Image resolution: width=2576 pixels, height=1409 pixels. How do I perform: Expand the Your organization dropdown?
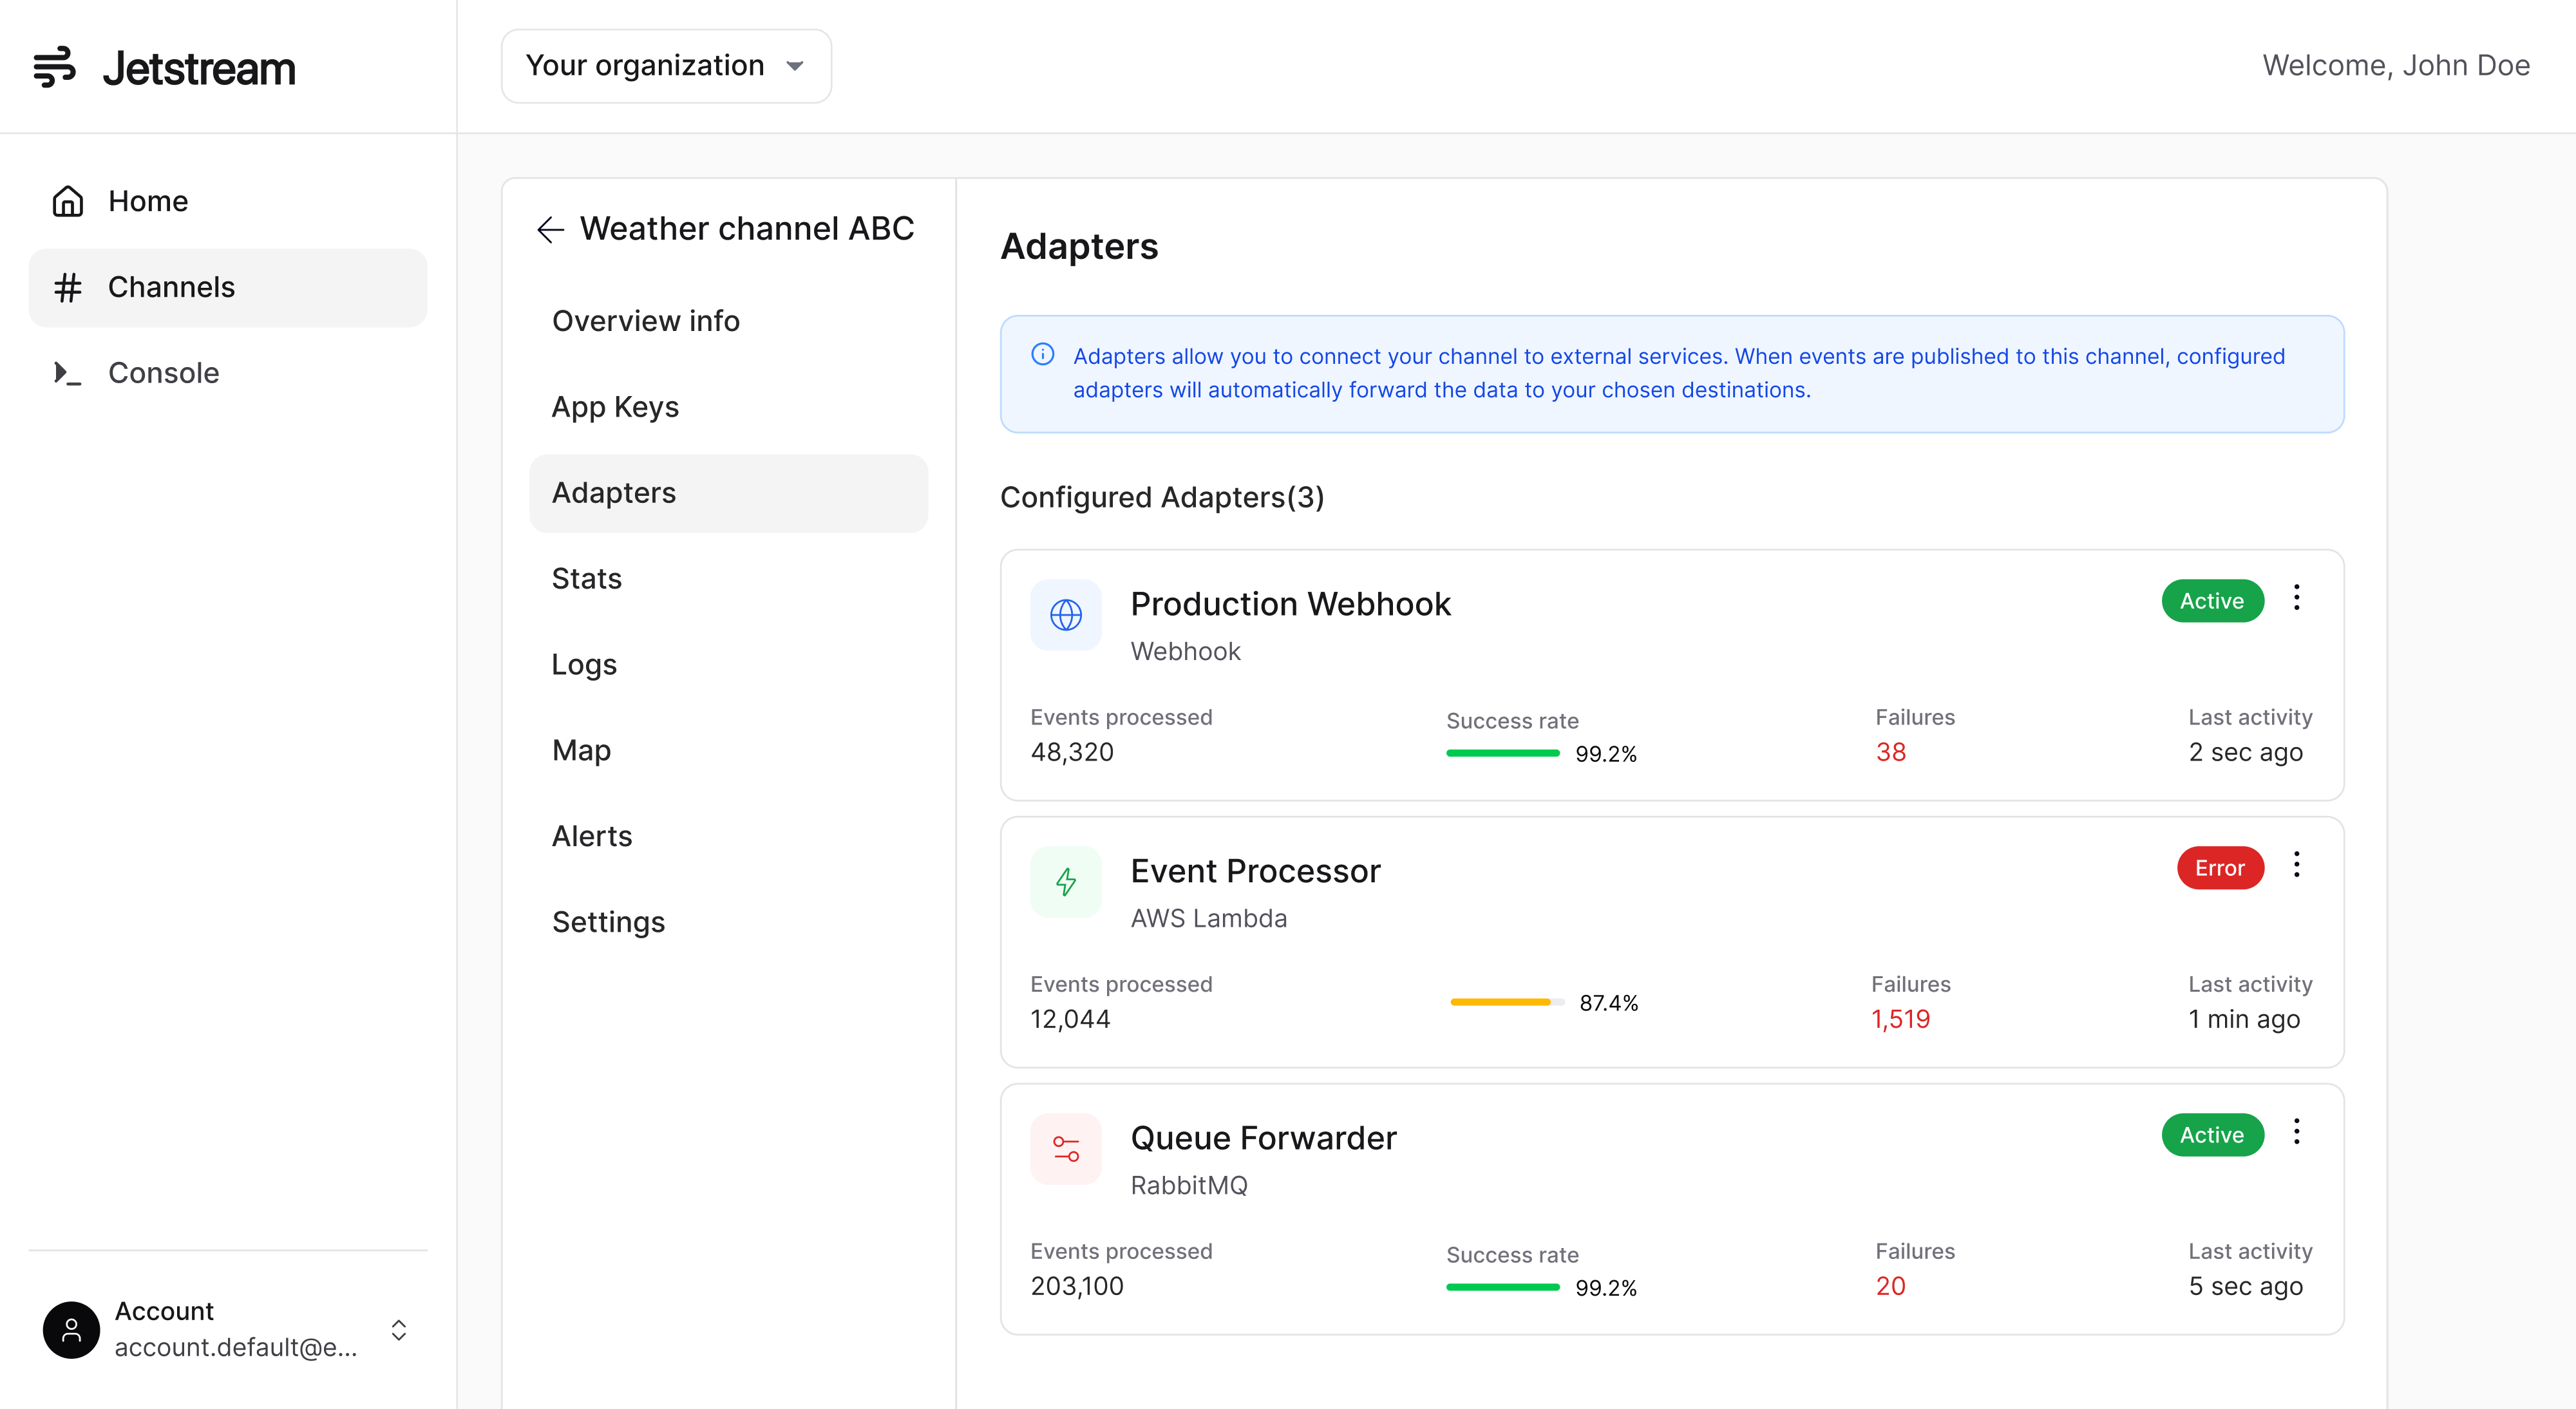coord(666,66)
